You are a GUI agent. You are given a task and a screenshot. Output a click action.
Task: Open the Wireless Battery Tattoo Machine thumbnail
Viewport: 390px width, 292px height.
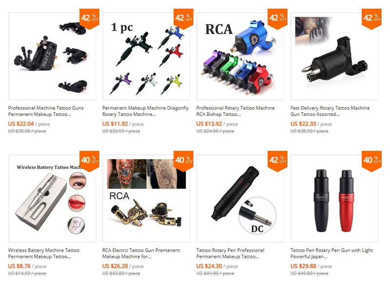click(x=52, y=199)
